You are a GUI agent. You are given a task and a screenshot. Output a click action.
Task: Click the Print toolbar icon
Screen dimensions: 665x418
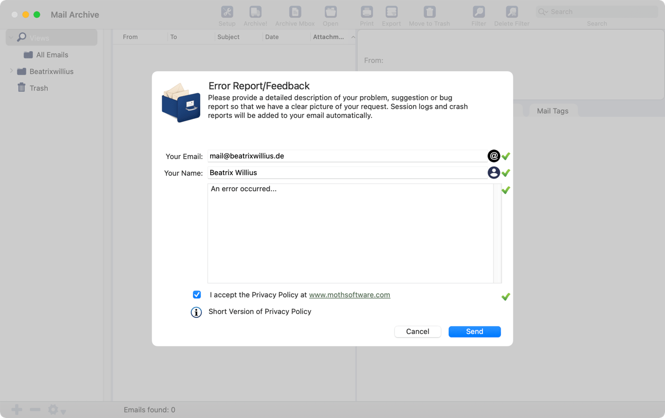(x=366, y=12)
